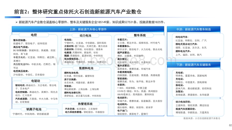Select the 激光雷达 subheading
This screenshot has height=130, width=232.
123,59
